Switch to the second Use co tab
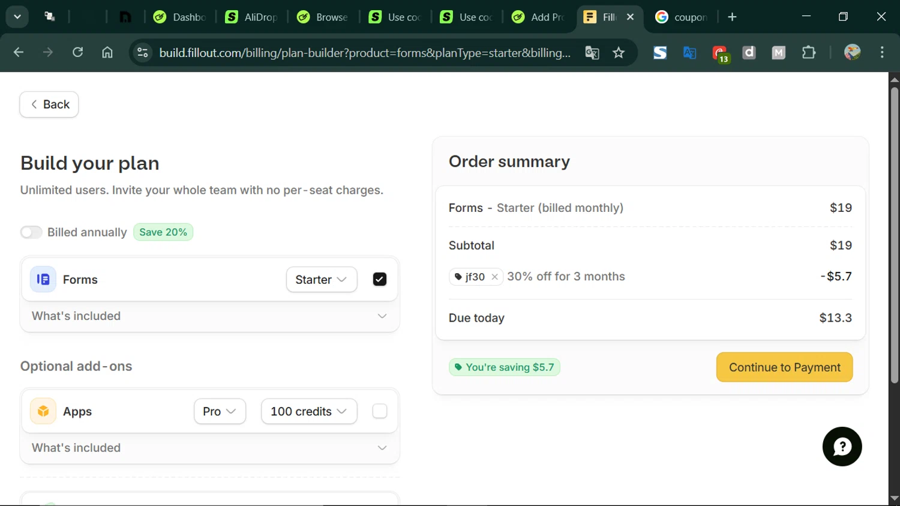This screenshot has height=506, width=900. coord(466,17)
